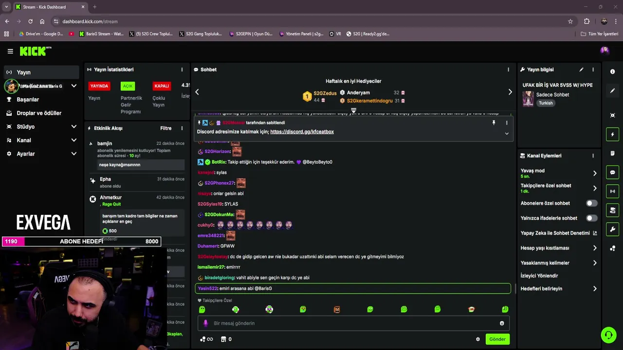623x350 pixels.
Task: Click the broadcast signal icon in right rail
Action: click(x=612, y=191)
